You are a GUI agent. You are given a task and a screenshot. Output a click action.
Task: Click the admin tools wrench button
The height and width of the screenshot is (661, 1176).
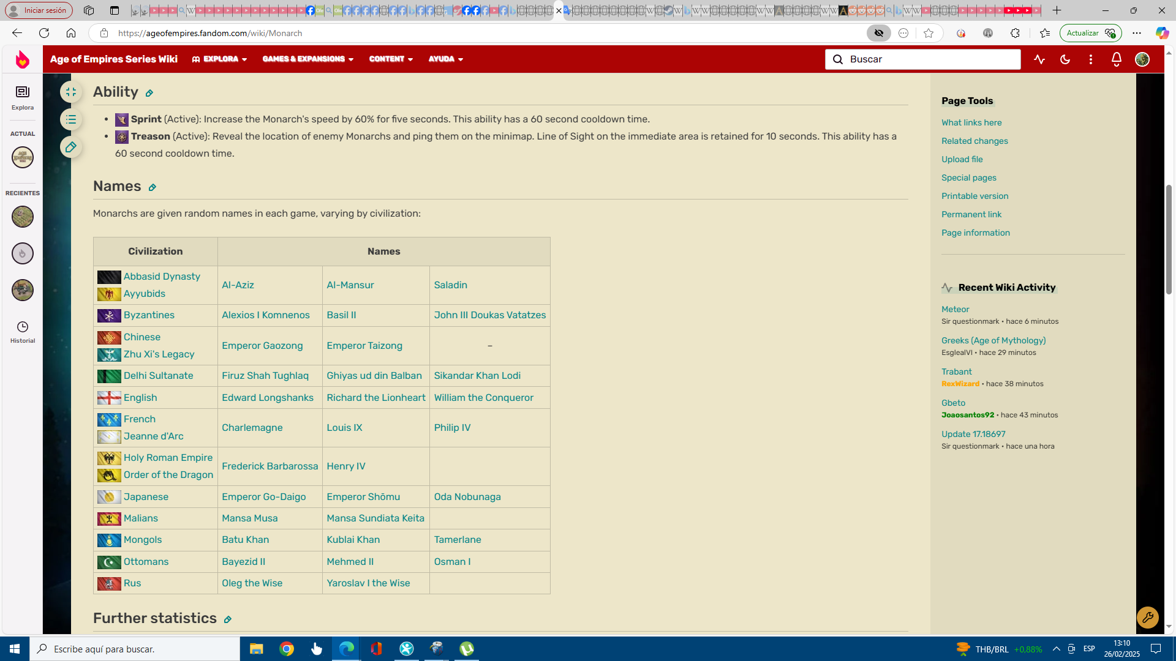pyautogui.click(x=1148, y=618)
